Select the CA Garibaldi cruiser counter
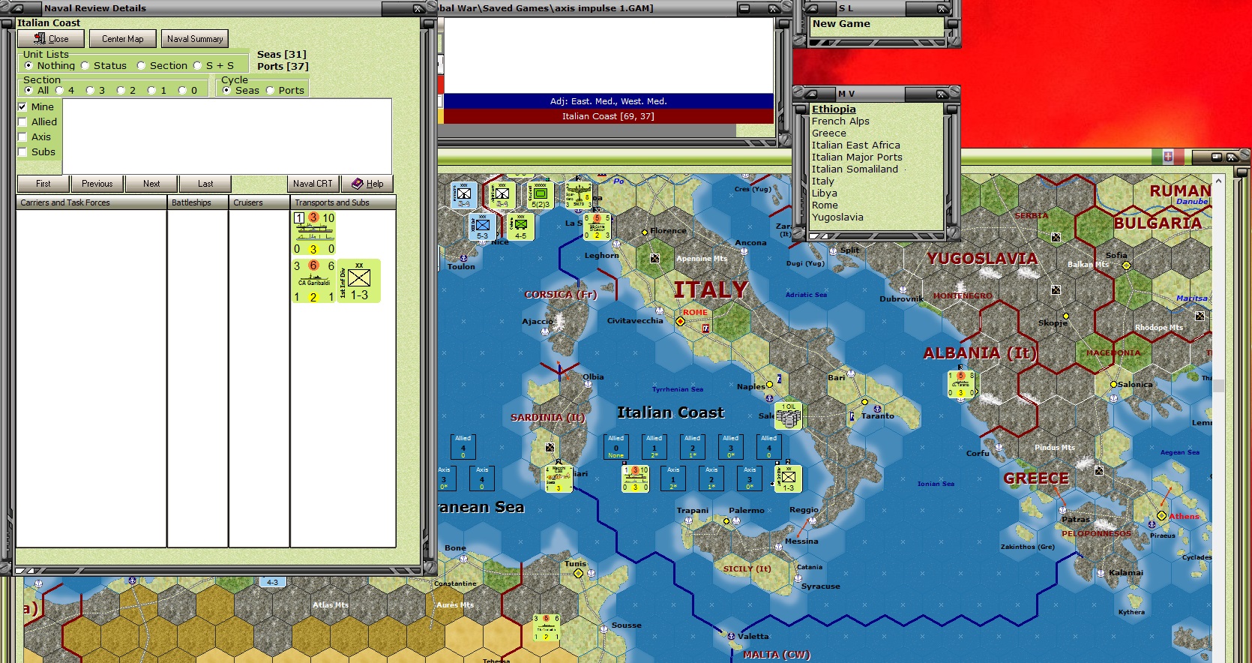1252x663 pixels. coord(314,281)
